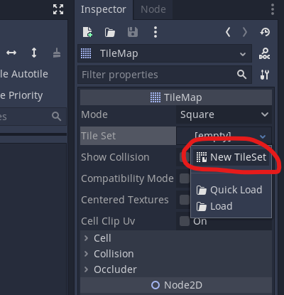
Task: Click the save resource floppy icon
Action: click(x=133, y=32)
